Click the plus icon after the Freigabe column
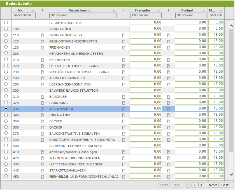This screenshot has height=190, width=235. (169, 10)
